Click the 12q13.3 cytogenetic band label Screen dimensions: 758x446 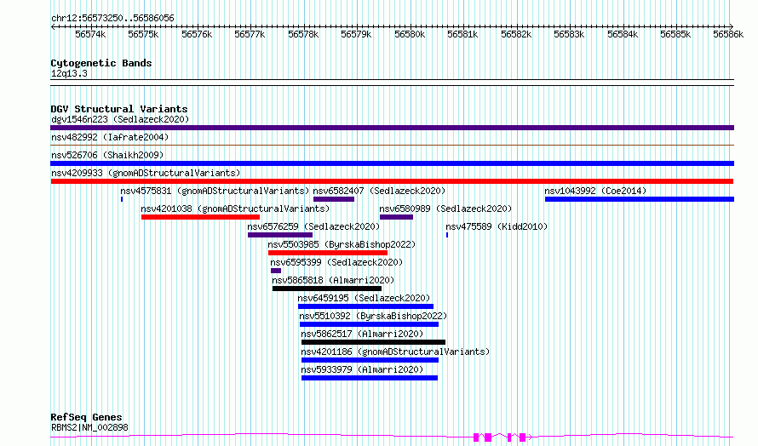point(69,73)
